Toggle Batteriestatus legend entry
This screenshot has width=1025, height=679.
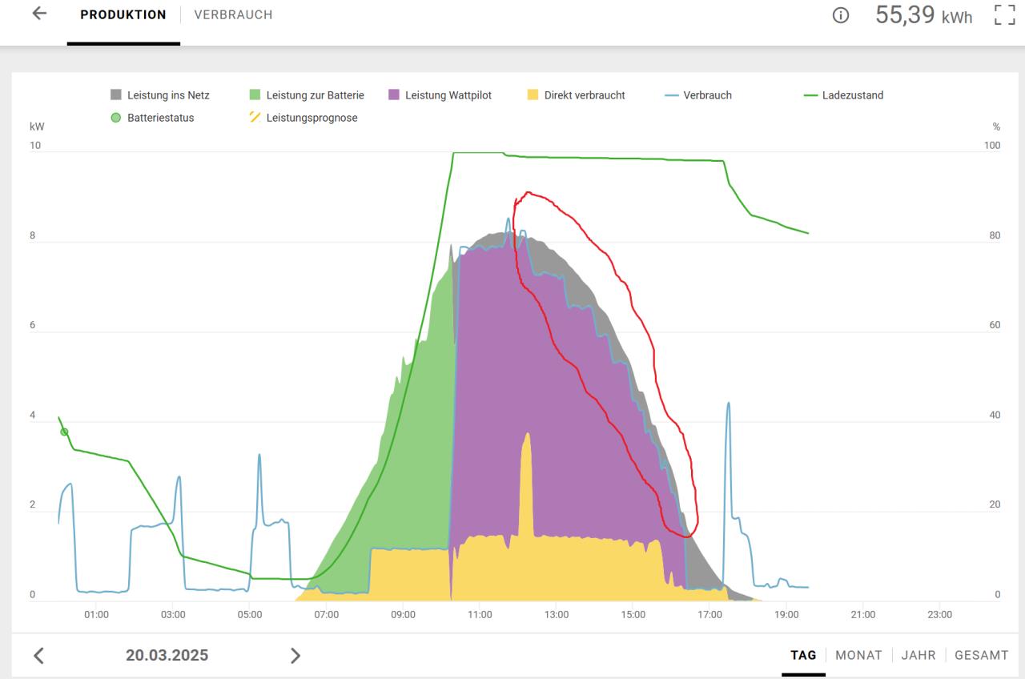click(x=152, y=118)
